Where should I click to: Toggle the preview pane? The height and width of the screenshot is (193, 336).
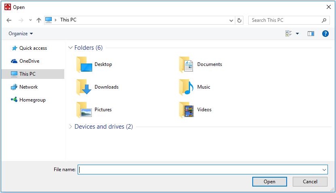[311, 34]
